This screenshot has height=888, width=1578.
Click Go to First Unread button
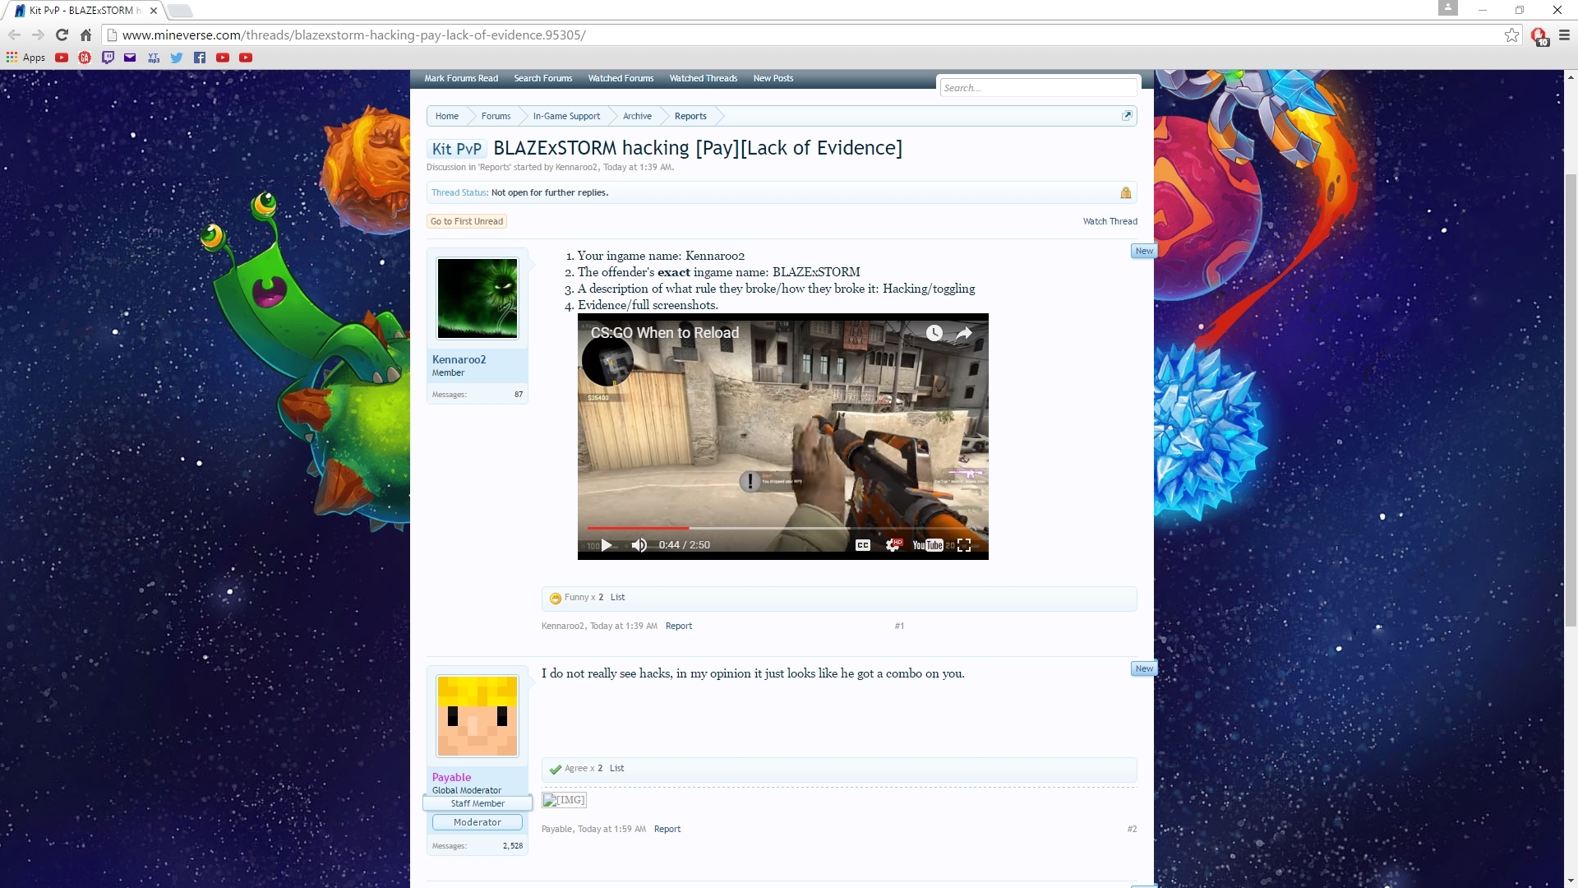(x=467, y=221)
